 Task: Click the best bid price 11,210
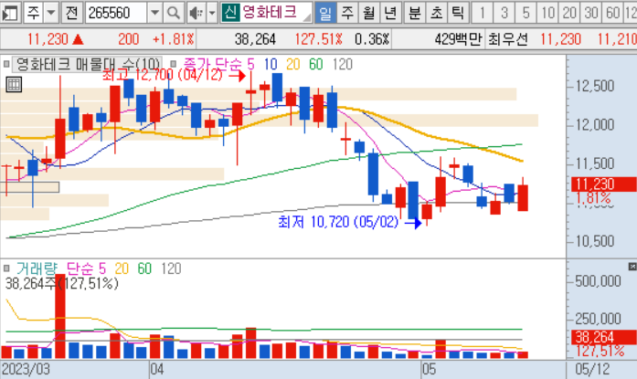(x=617, y=39)
